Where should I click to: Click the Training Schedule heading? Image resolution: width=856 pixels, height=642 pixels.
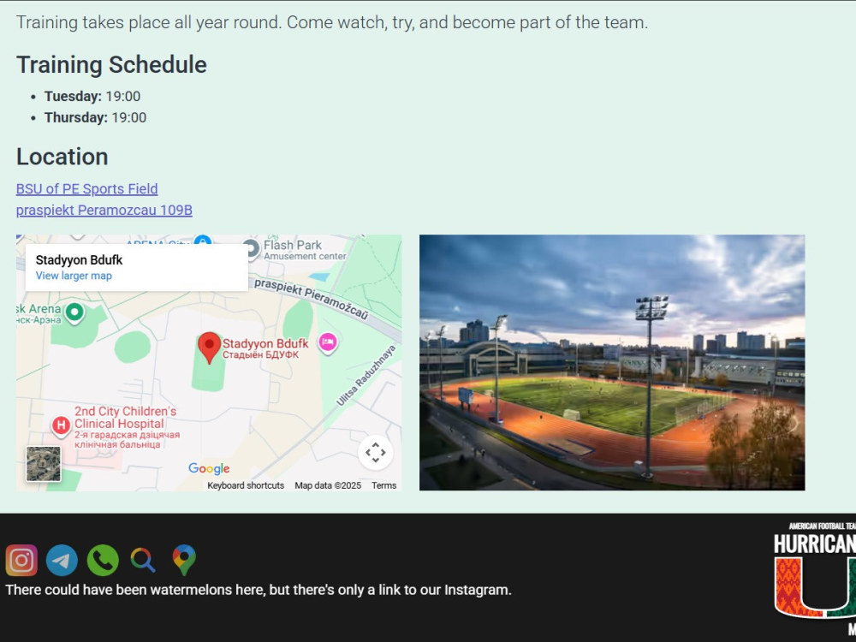coord(111,64)
